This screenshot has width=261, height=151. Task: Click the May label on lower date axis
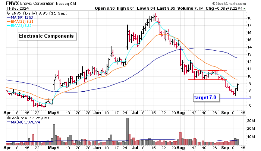coord(52,148)
